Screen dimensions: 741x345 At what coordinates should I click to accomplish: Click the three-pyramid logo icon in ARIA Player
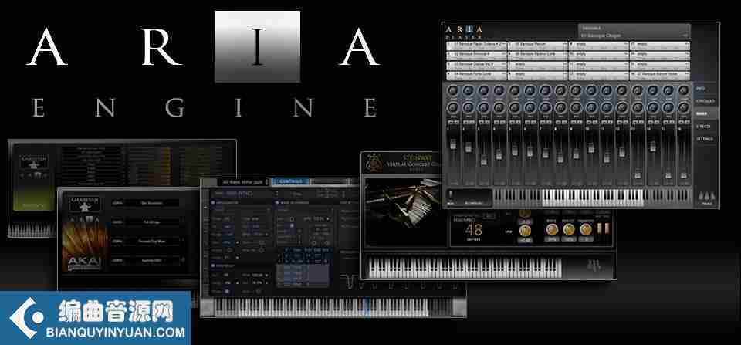[706, 196]
